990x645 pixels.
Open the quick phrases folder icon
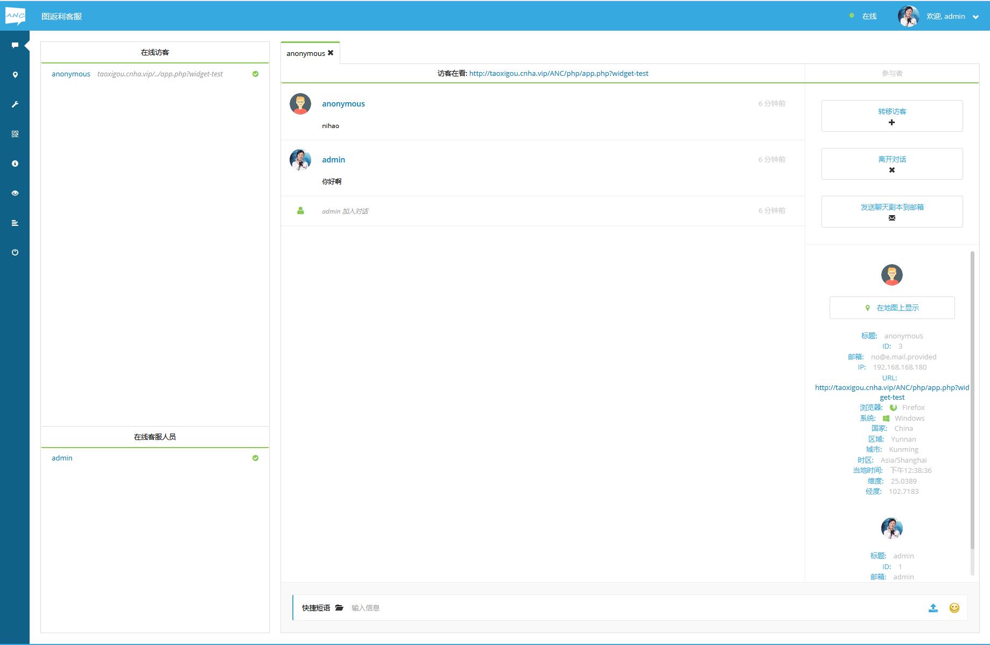tap(339, 608)
